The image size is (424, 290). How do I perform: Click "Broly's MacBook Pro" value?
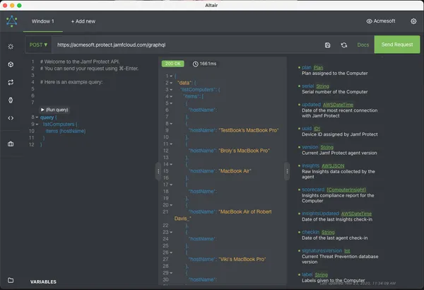point(244,151)
